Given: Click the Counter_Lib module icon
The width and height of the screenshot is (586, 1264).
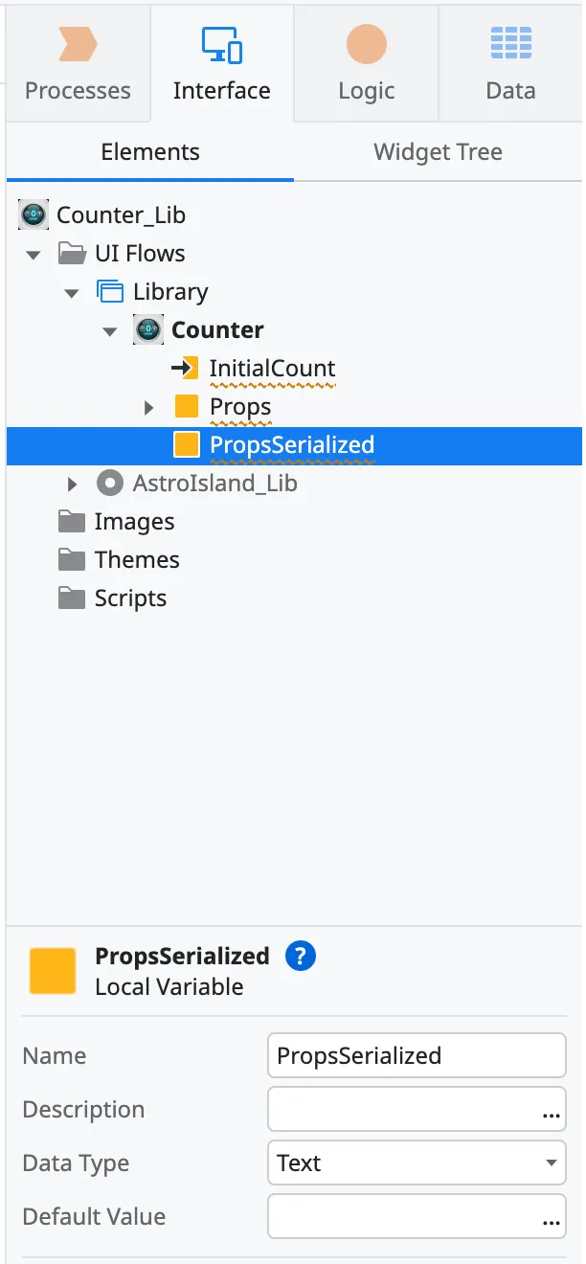Looking at the screenshot, I should click(x=34, y=214).
